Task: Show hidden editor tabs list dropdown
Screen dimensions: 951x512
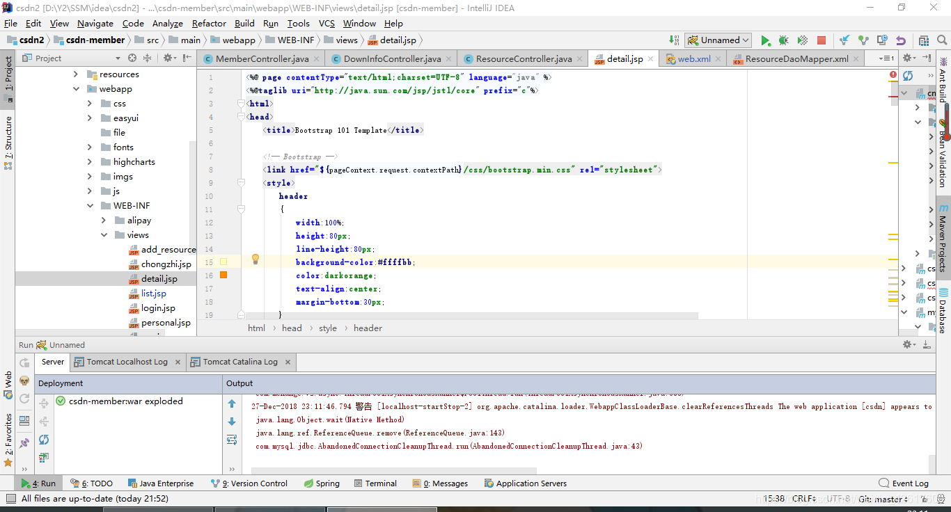Action: 886,59
